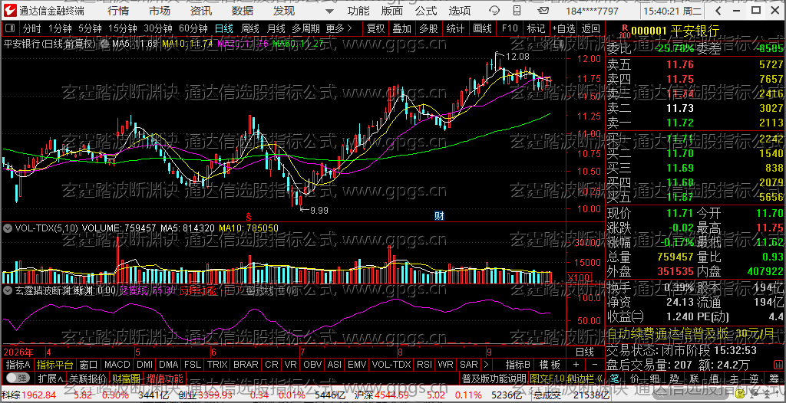Select the 值 tab in the side panel
Screen dimensions: 786x403
715,378
